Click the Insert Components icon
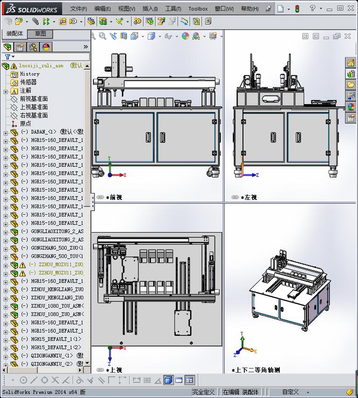This screenshot has width=358, height=398. (18, 21)
